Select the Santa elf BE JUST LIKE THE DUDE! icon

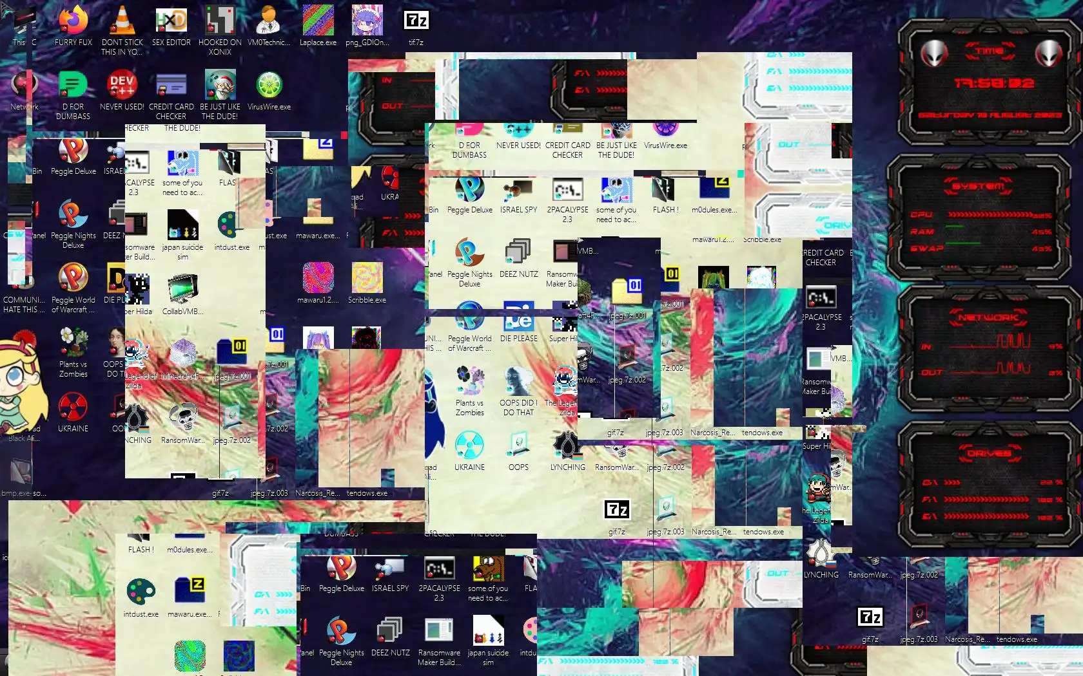220,85
